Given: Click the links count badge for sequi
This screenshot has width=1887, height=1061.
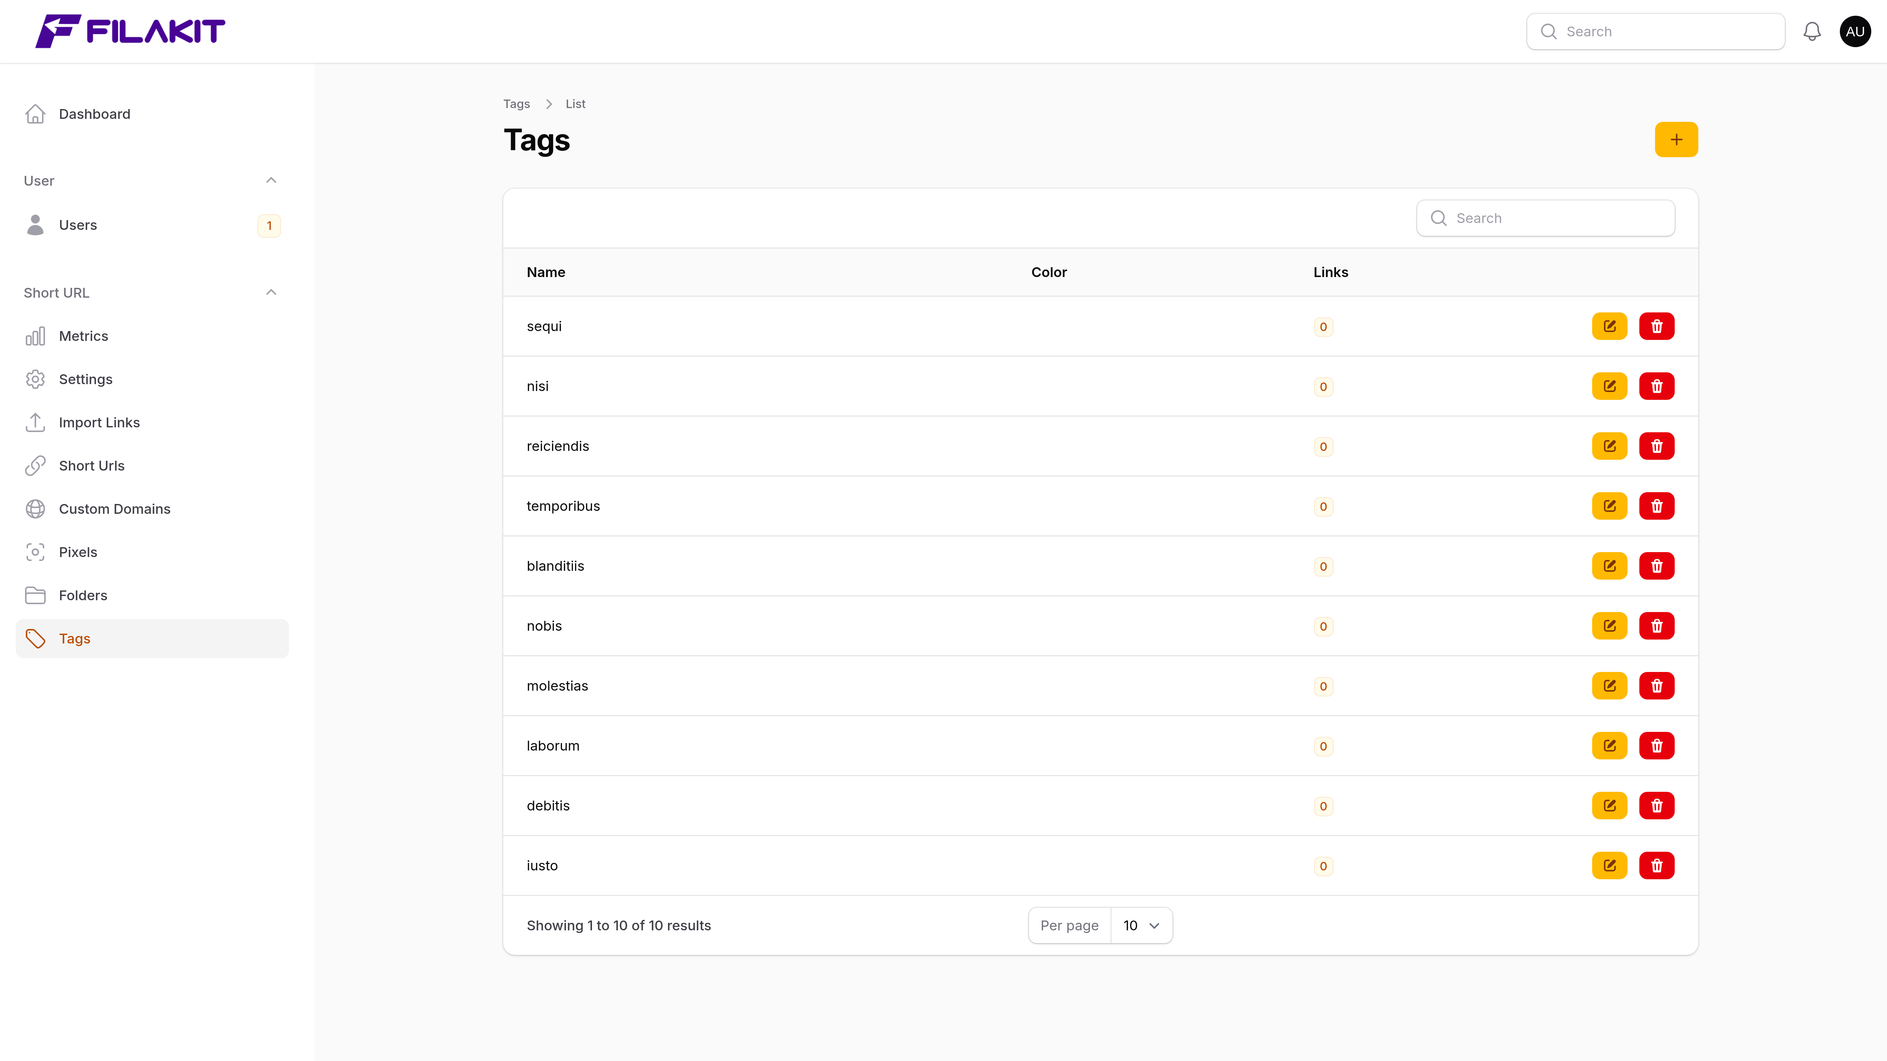Looking at the screenshot, I should (x=1323, y=327).
